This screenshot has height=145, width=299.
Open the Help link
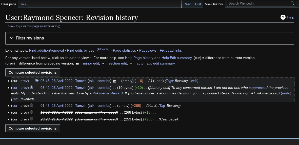pyautogui.click(x=290, y=17)
